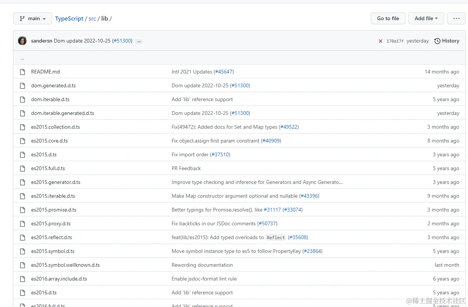Open TypeScript breadcrumb link
The width and height of the screenshot is (468, 307).
69,18
